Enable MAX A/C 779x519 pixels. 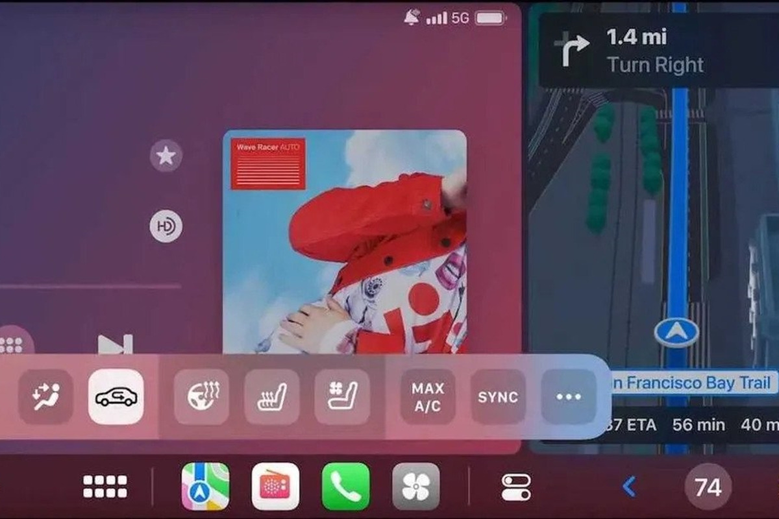pyautogui.click(x=427, y=396)
